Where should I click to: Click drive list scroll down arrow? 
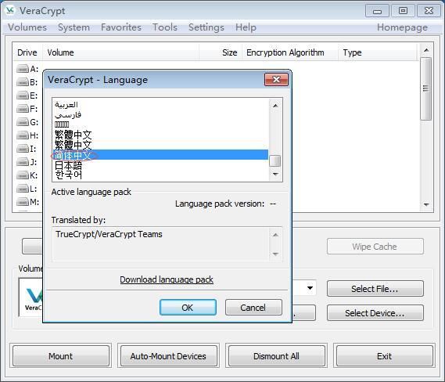(426, 204)
